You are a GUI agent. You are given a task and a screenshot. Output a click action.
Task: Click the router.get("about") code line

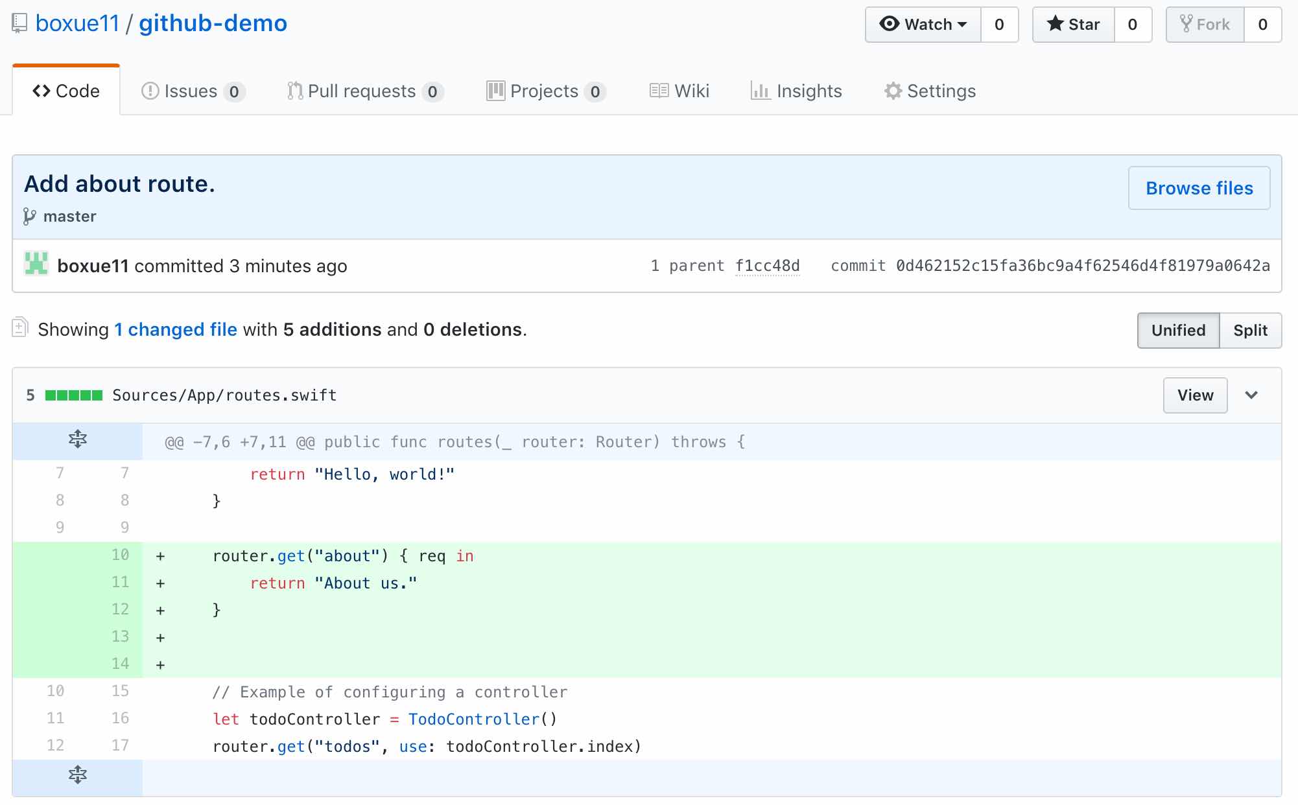[343, 556]
